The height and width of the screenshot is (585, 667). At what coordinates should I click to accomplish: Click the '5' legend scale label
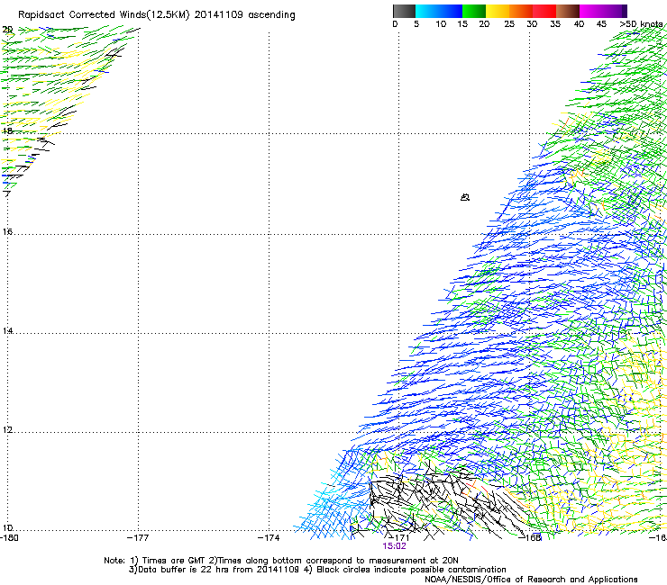(x=416, y=24)
